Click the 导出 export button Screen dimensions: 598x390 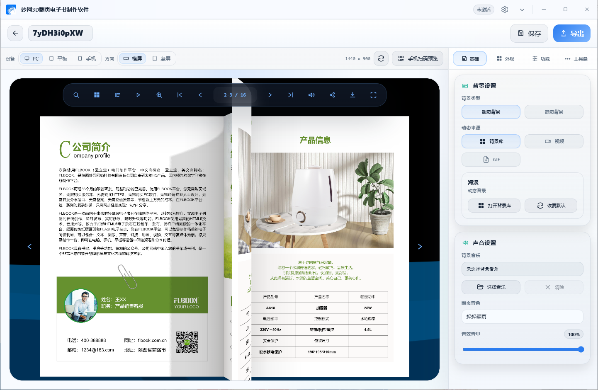coord(572,34)
